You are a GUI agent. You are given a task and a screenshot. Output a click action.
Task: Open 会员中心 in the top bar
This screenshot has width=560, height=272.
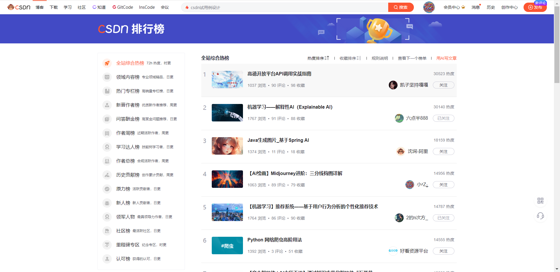454,7
